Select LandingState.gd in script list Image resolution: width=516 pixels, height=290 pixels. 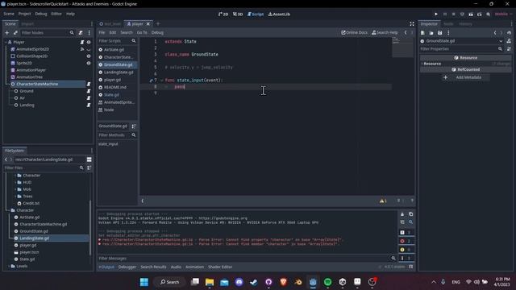119,72
